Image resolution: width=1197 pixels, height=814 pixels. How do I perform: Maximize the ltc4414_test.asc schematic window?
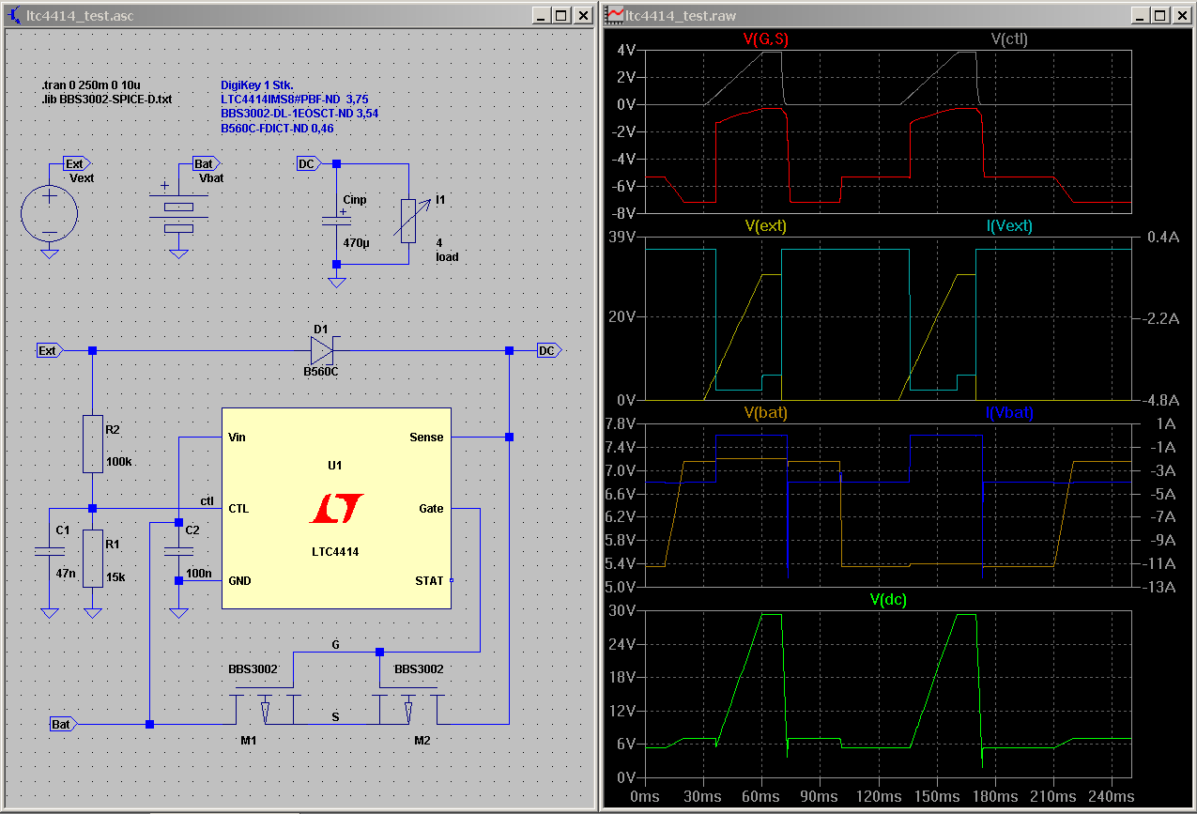[x=560, y=15]
